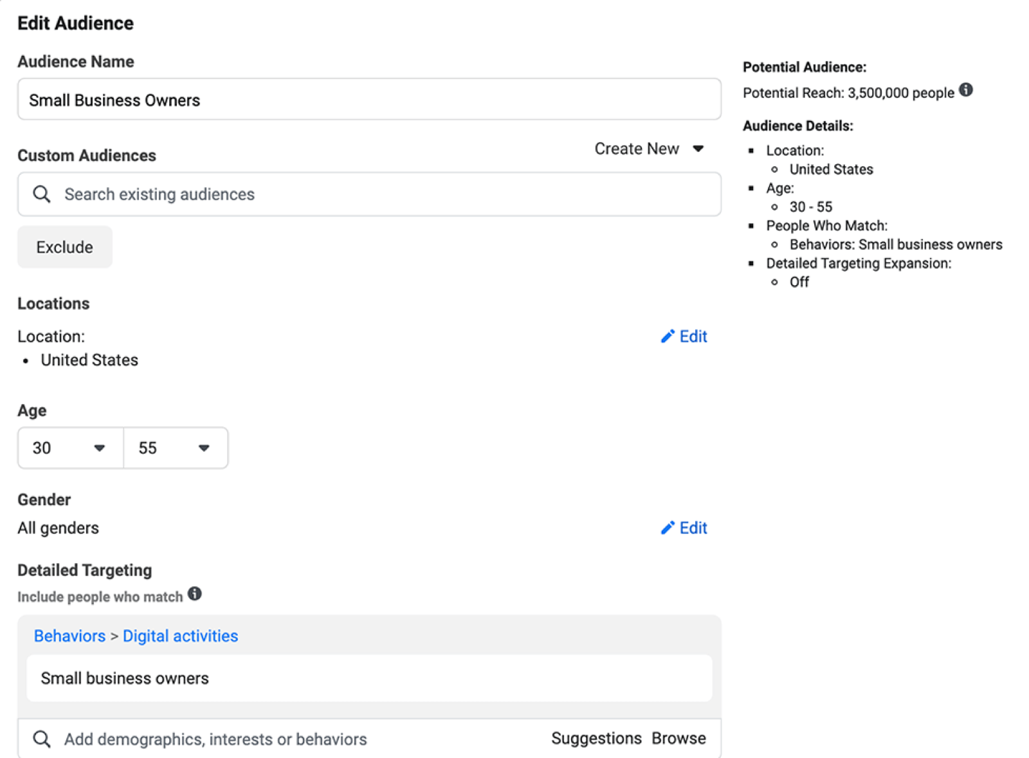Select the Digital activities category
The width and height of the screenshot is (1029, 758).
[180, 636]
